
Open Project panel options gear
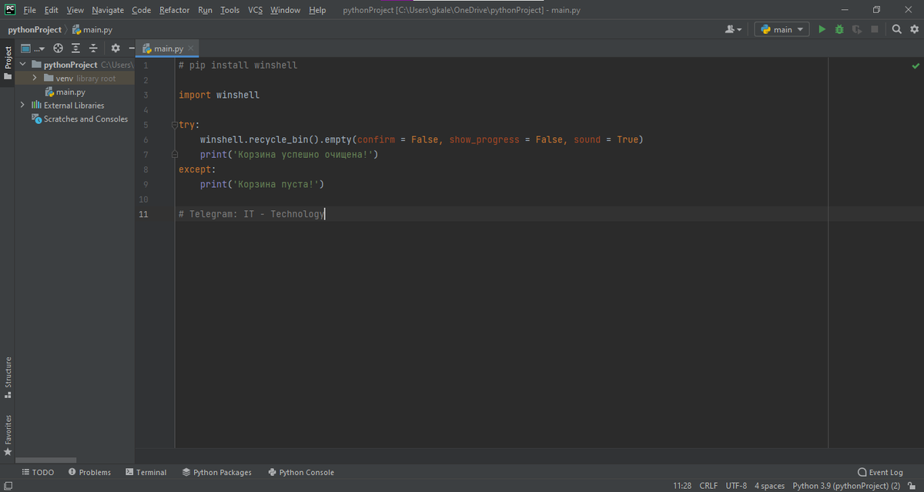pyautogui.click(x=114, y=48)
